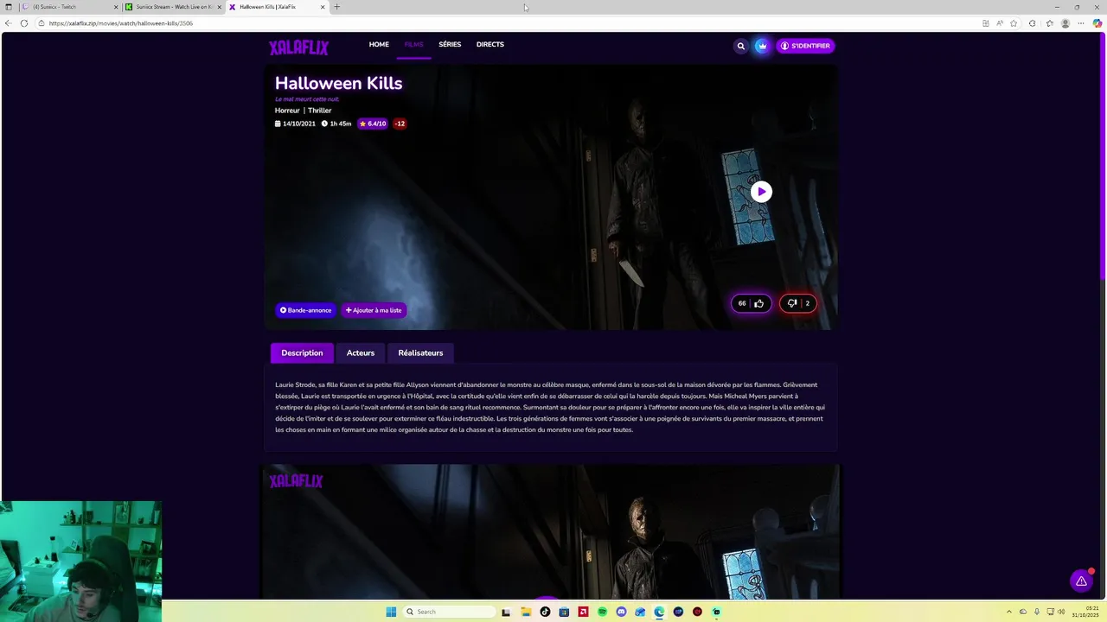The width and height of the screenshot is (1107, 622).
Task: Open Edge Copilot icon
Action: pos(1097,23)
